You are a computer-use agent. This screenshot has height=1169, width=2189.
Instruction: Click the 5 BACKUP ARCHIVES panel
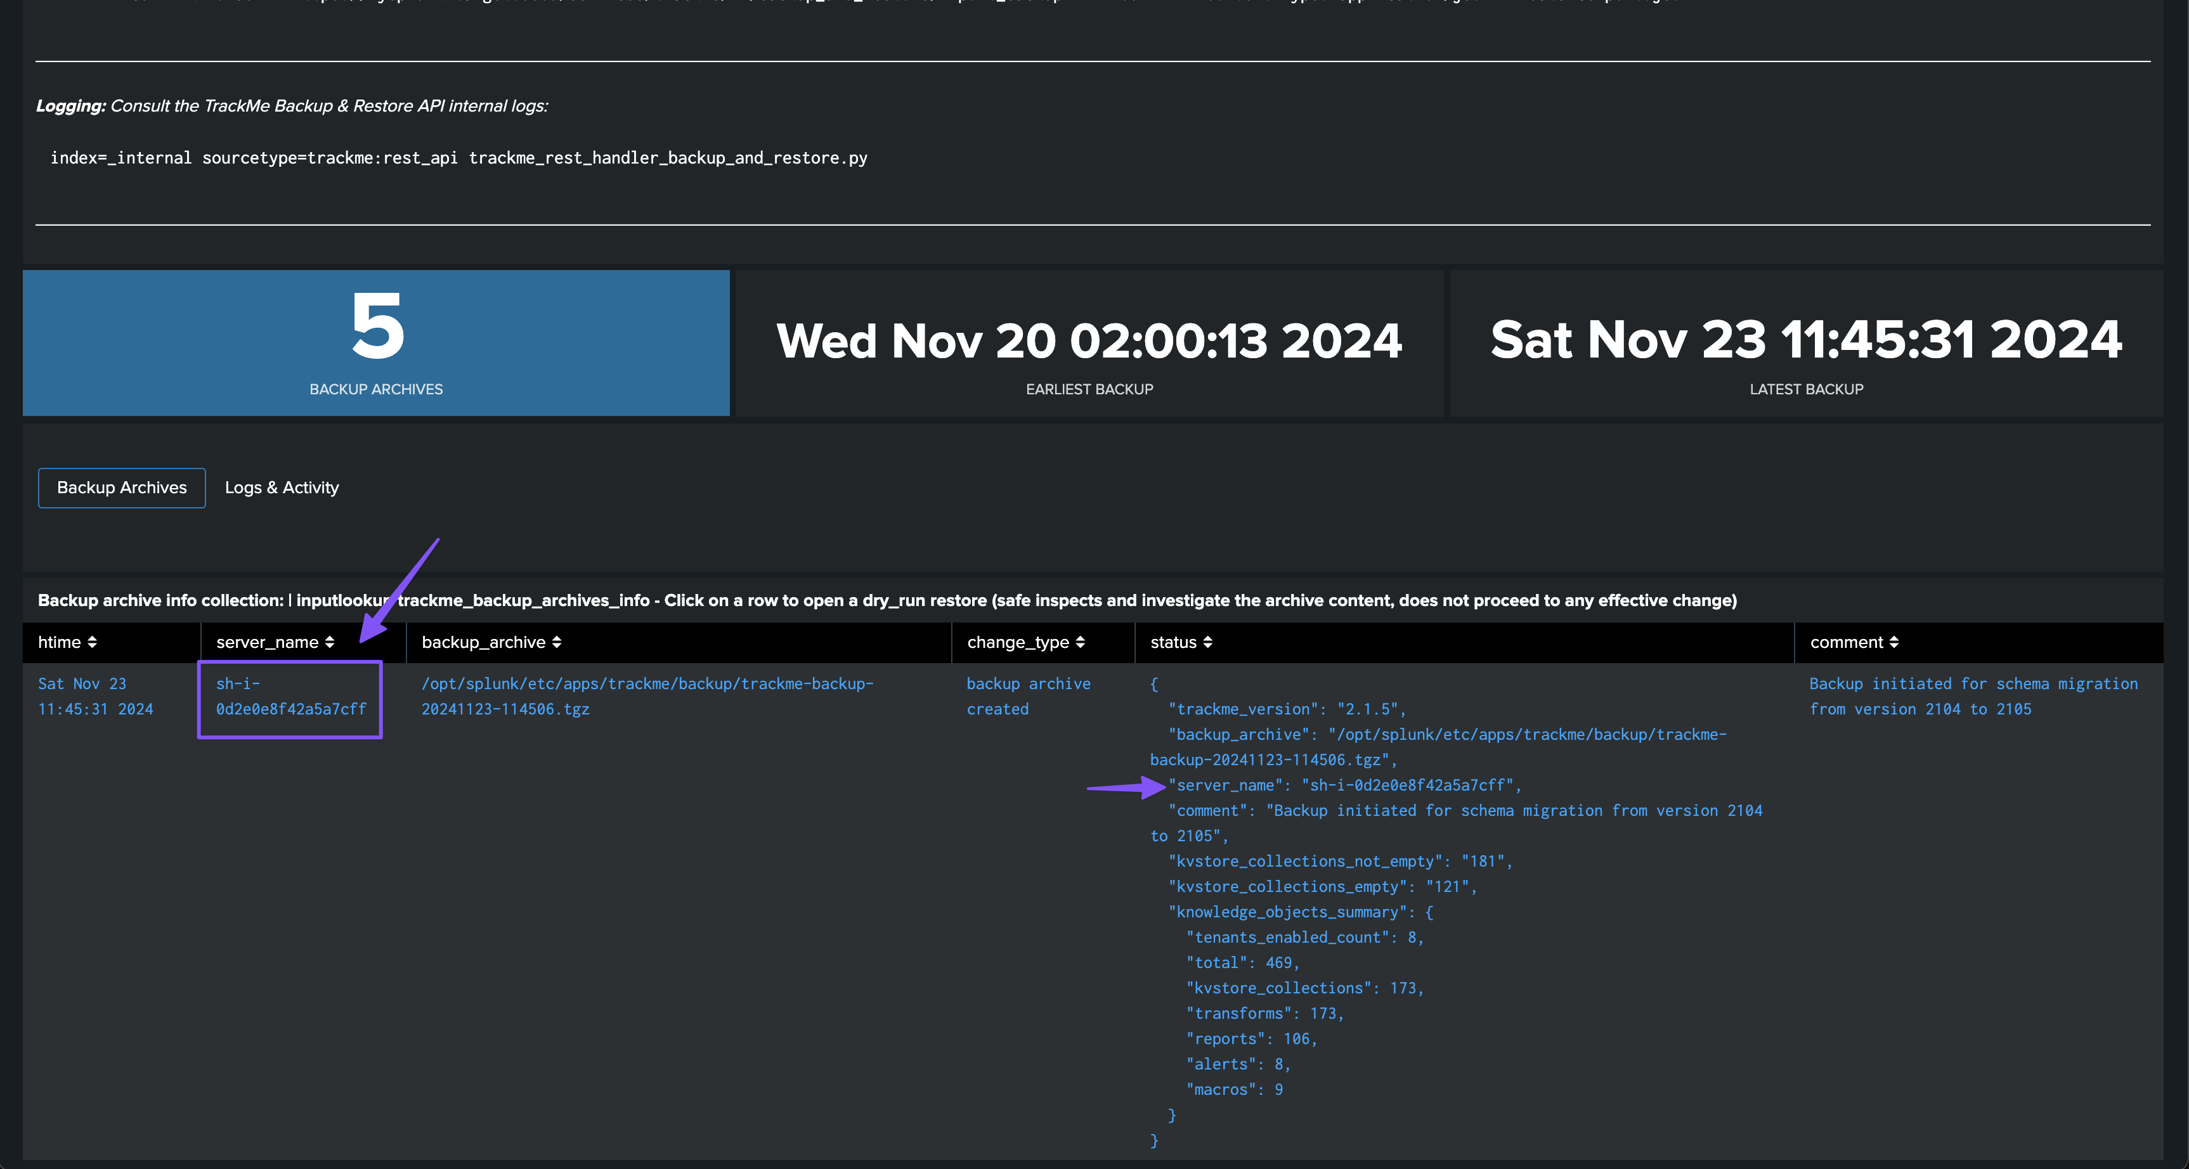click(x=377, y=343)
